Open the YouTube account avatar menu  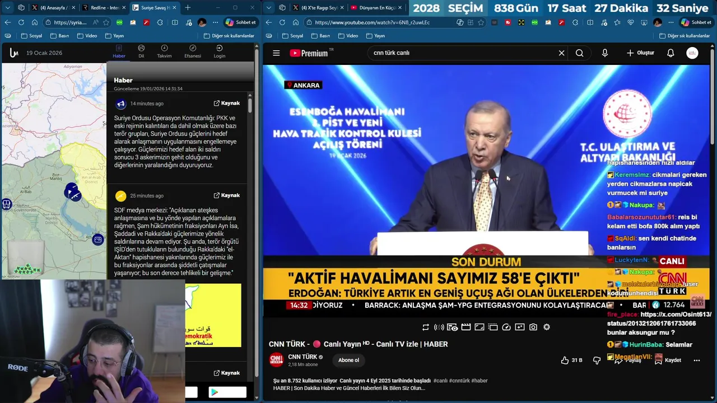pos(692,53)
